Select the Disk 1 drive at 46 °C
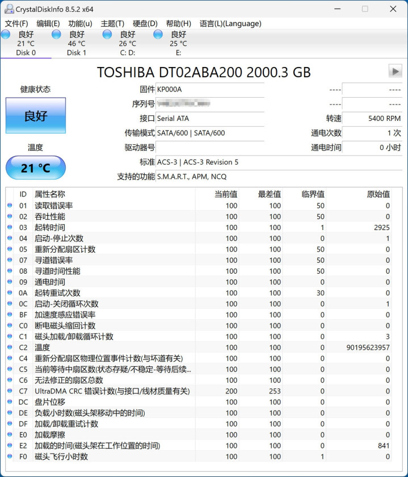The width and height of the screenshot is (408, 477). tap(77, 43)
